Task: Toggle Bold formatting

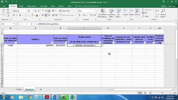Action: (x=14, y=15)
